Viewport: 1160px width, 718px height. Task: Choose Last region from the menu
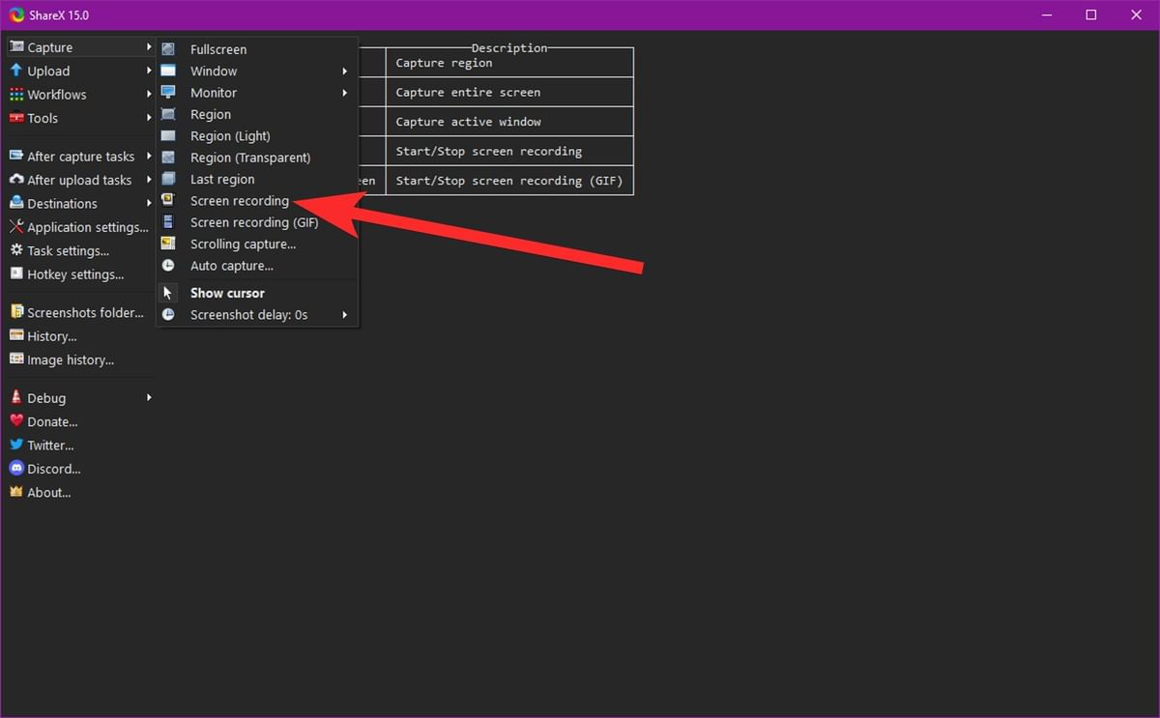pos(222,179)
